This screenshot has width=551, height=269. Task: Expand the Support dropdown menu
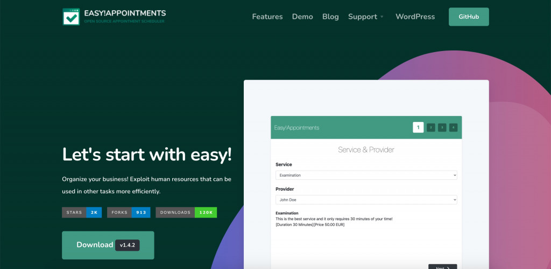pyautogui.click(x=366, y=17)
